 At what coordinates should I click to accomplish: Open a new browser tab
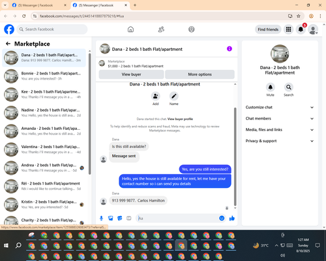point(135,5)
